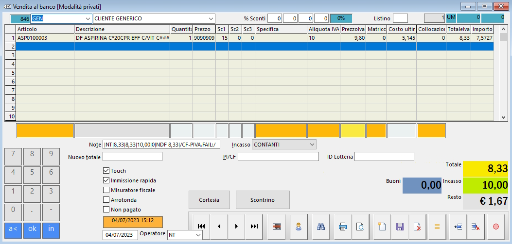Viewport: 512px width, 244px height.
Task: Click the Listino input field
Action: (x=400, y=18)
